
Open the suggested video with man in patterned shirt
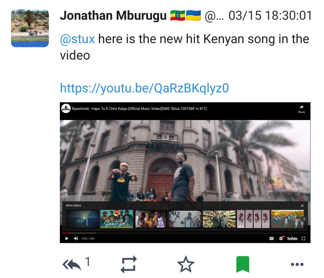(x=185, y=219)
